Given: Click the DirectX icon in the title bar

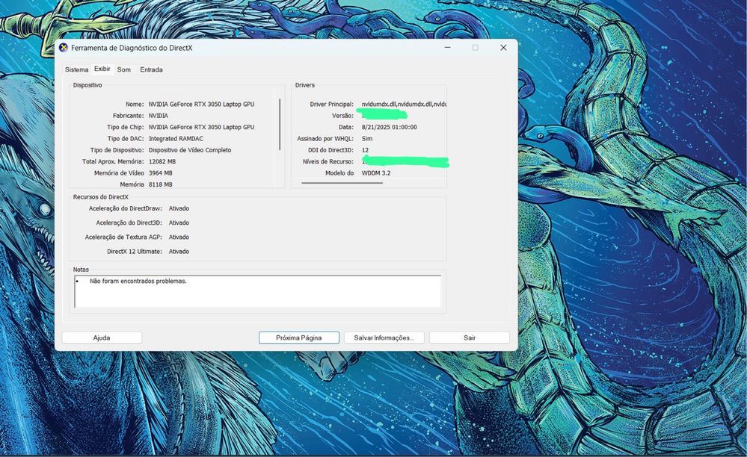Looking at the screenshot, I should click(64, 48).
